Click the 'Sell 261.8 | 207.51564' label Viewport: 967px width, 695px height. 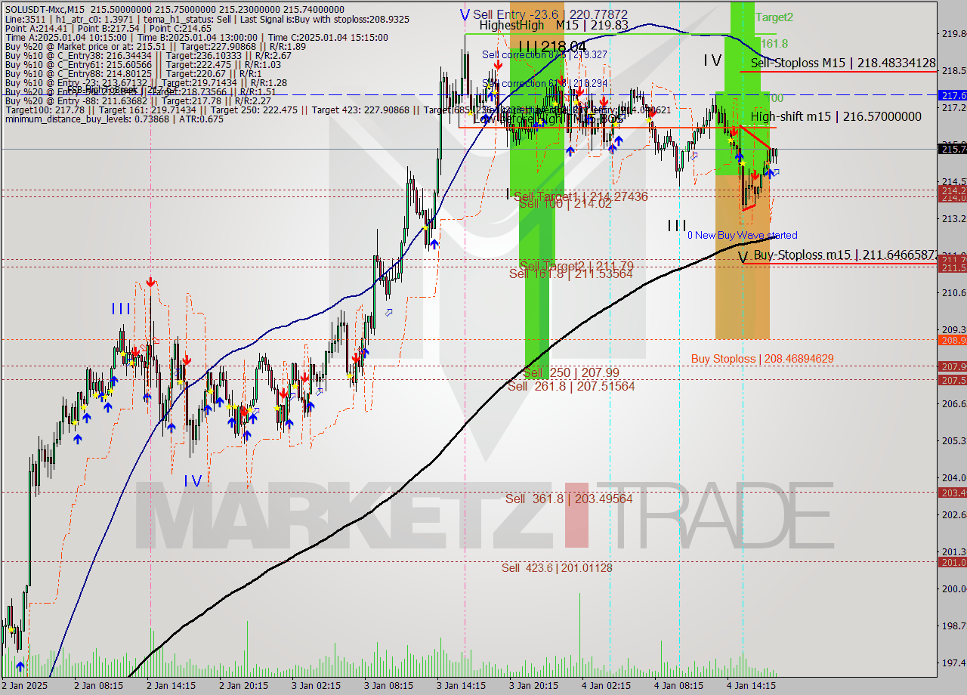[570, 386]
